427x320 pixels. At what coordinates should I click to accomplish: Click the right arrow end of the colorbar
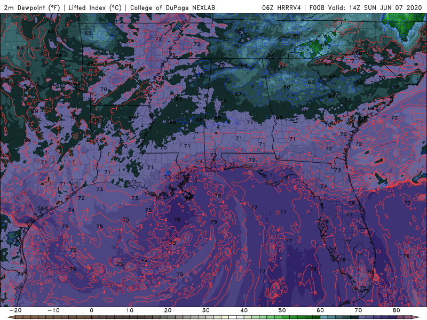[417, 317]
